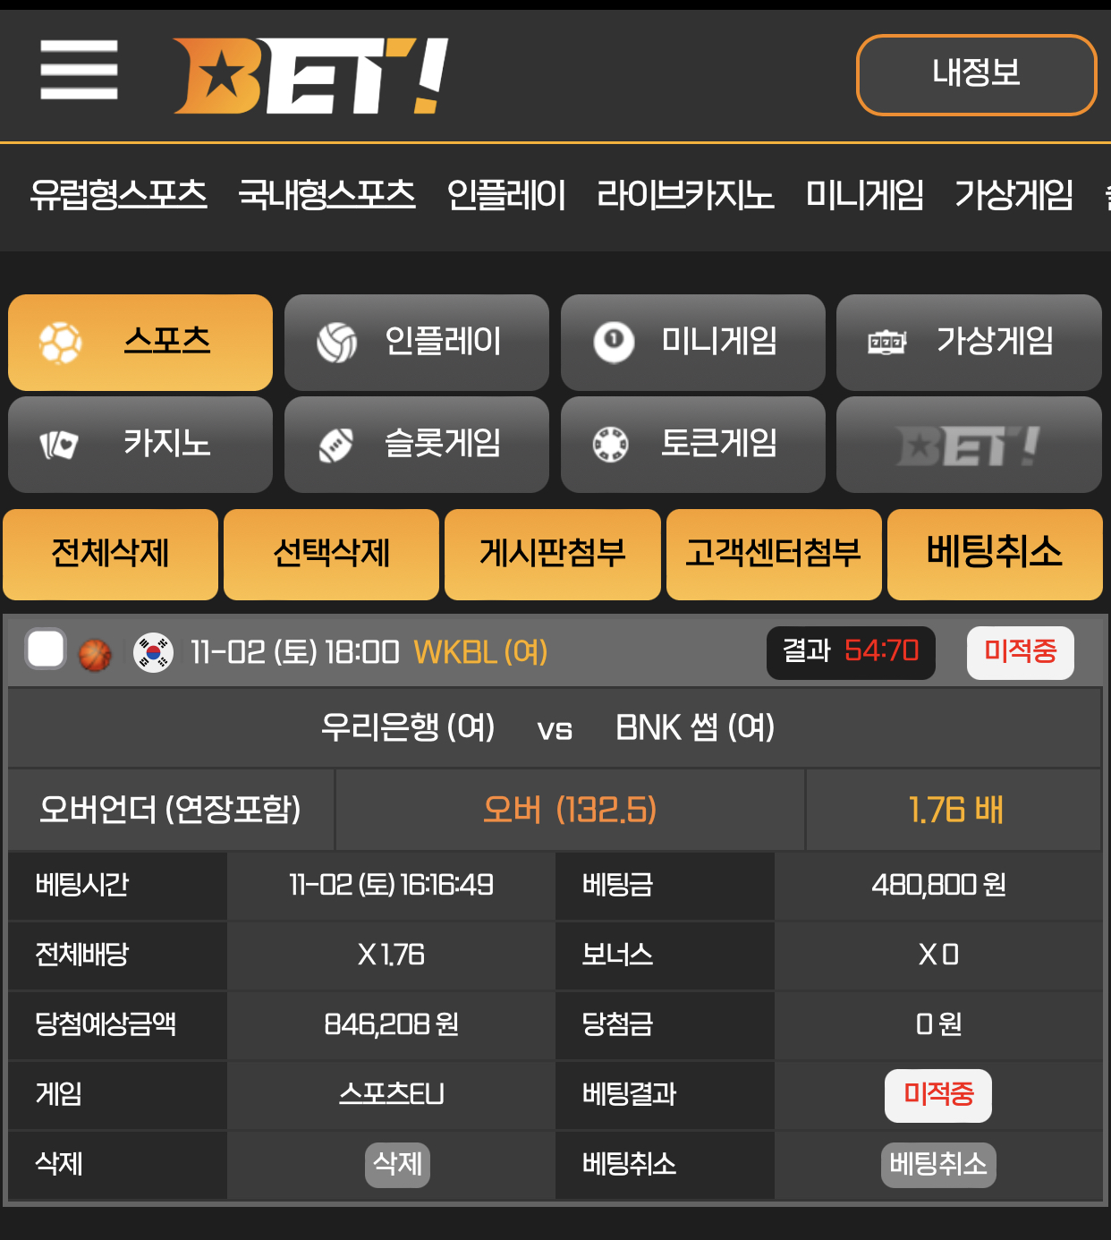
Task: Click the BET! star logo
Action: [x=310, y=76]
